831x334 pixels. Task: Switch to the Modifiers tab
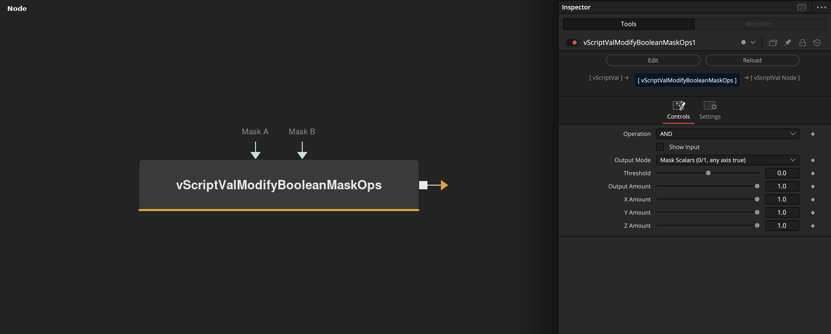760,24
